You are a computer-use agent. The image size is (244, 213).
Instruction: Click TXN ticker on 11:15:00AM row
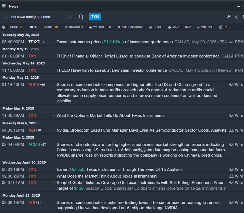tap(32, 70)
